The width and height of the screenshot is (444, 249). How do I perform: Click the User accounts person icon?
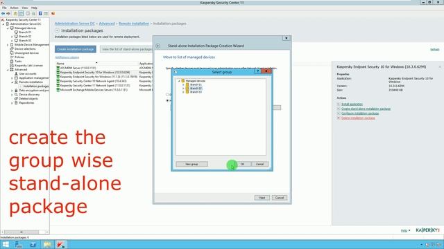coord(16,74)
